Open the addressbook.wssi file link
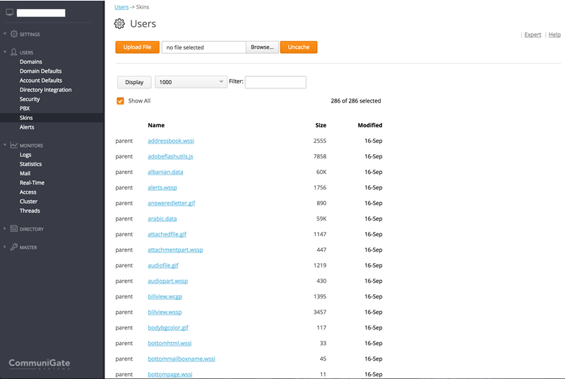The width and height of the screenshot is (565, 379). (x=170, y=141)
